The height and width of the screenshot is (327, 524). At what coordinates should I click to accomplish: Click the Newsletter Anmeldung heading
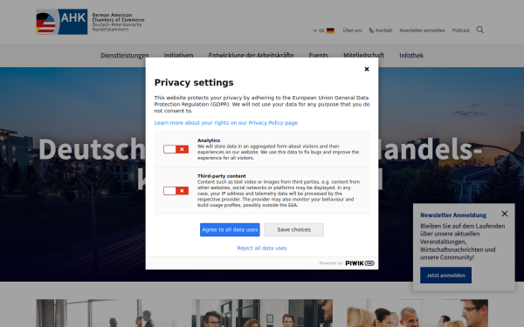coord(453,215)
